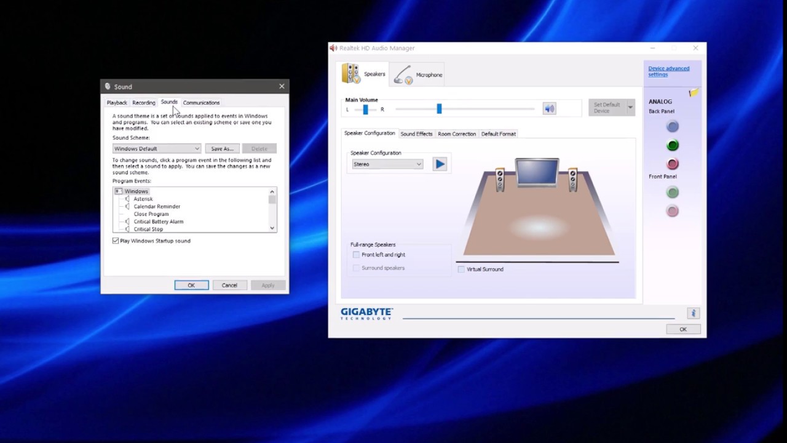Open the Speaker Configuration Stereo dropdown
This screenshot has width=787, height=443.
tap(387, 164)
